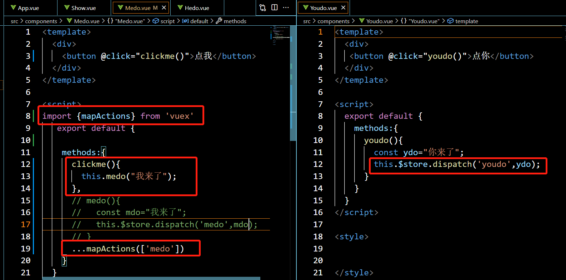Screen dimensions: 566x280
Task: Click the Vue icon on Show.vue tab
Action: 67,7
